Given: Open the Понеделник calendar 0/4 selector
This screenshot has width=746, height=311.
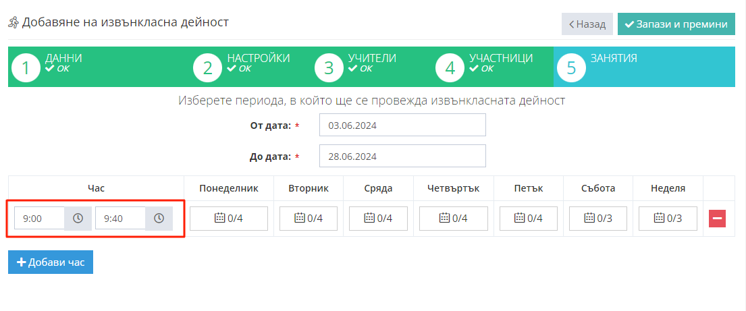Looking at the screenshot, I should click(229, 219).
